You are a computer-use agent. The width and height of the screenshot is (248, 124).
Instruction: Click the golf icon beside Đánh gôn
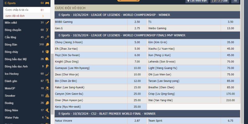47,81
